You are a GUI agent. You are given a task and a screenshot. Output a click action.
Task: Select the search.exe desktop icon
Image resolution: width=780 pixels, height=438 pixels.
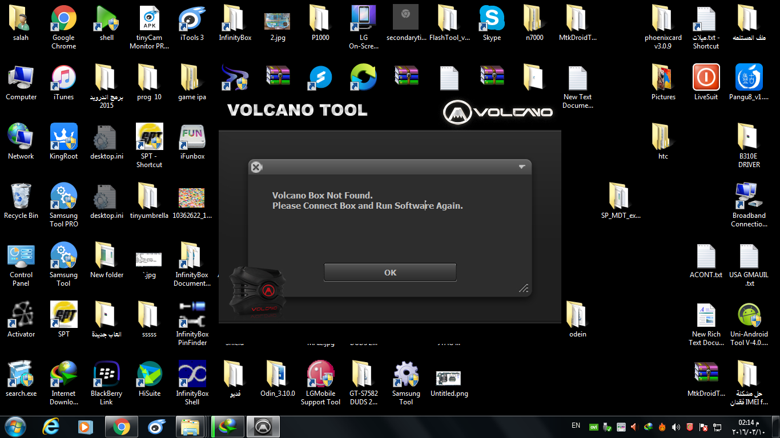point(21,380)
